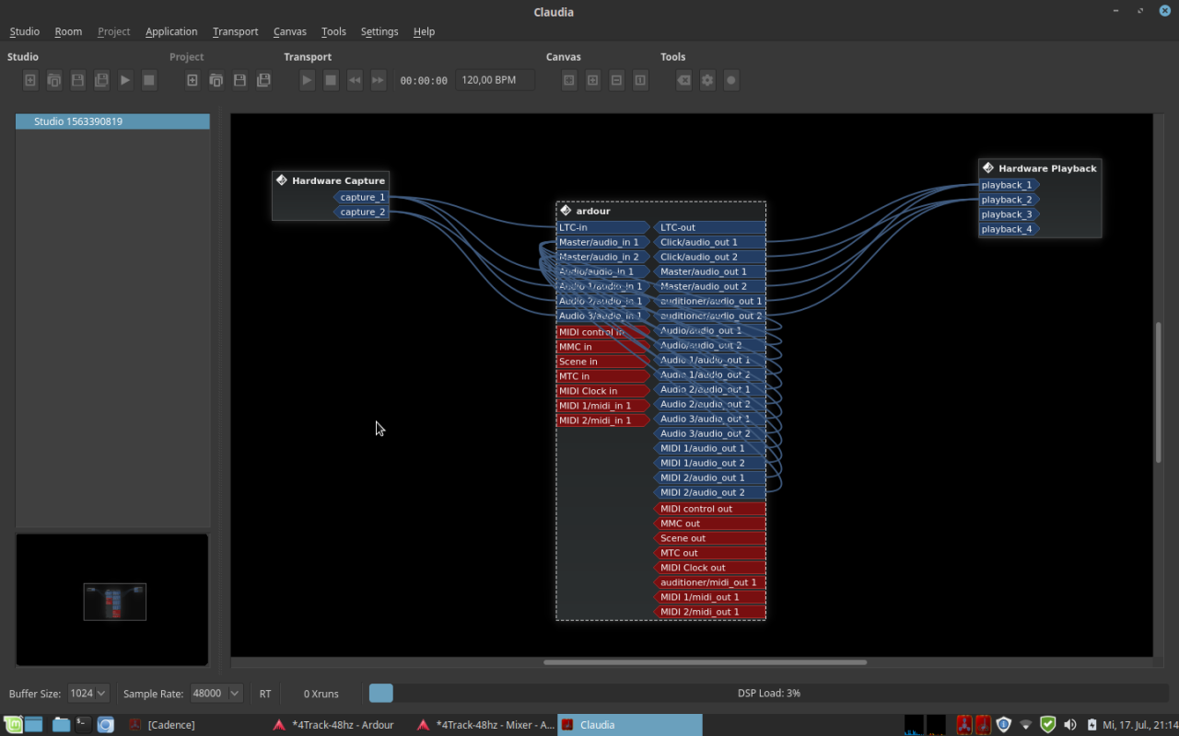Open the Sample Rate dropdown
The image size is (1179, 736).
pos(216,693)
